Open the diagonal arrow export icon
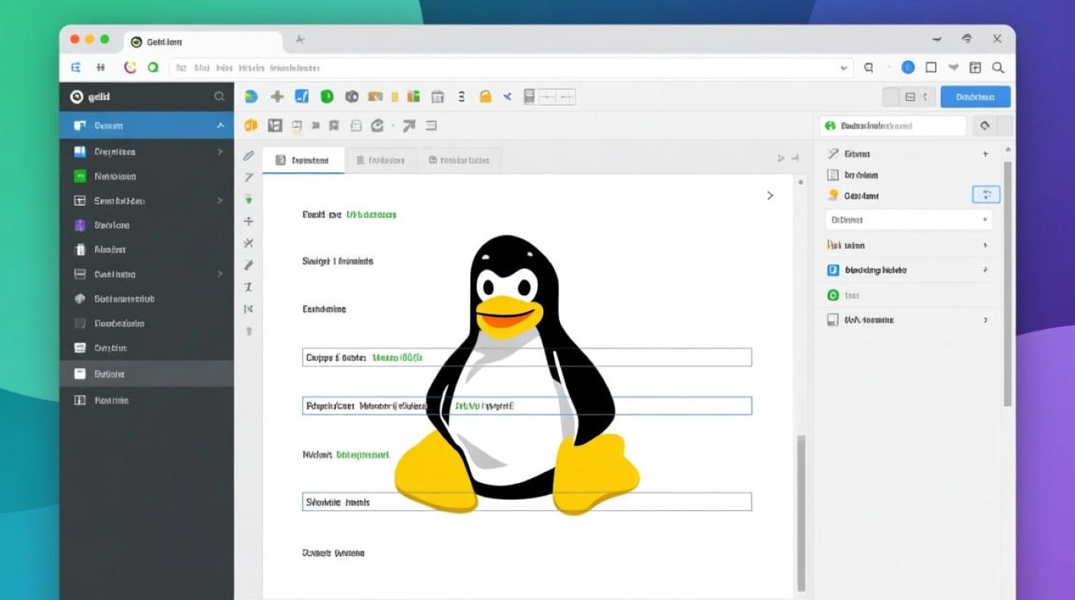1075x600 pixels. 408,125
